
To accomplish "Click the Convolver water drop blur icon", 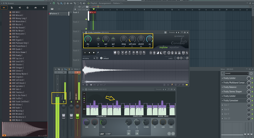I will (x=176, y=53).
